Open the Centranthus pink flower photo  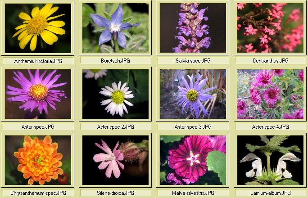coord(270,28)
